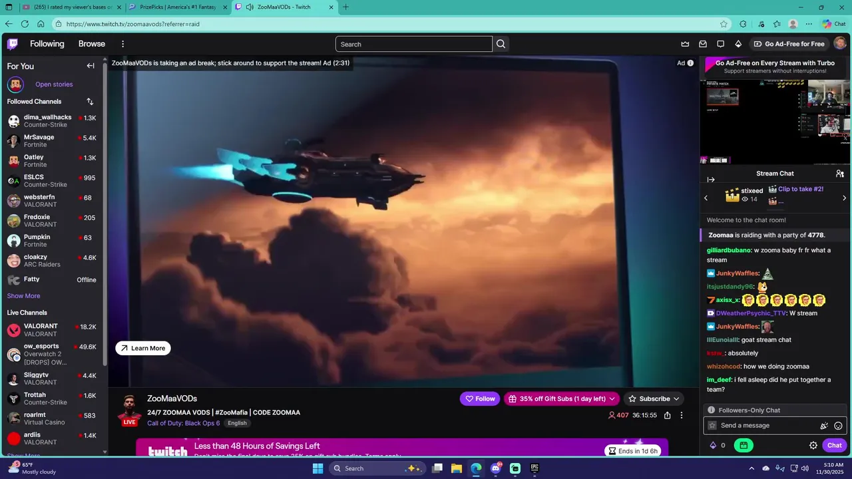
Task: Open stories link
Action: (54, 84)
